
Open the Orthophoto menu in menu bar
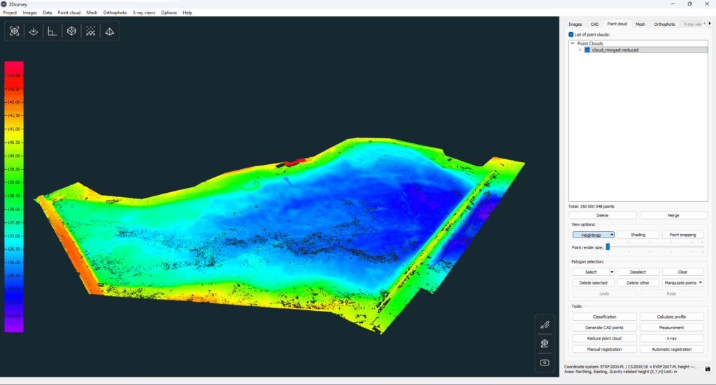115,13
